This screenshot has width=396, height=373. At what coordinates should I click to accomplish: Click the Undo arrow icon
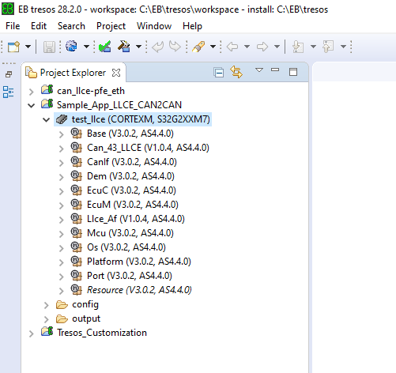tap(158, 47)
